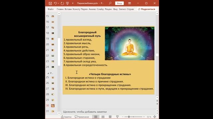Start slideshow from status bar icon

coord(117,117)
